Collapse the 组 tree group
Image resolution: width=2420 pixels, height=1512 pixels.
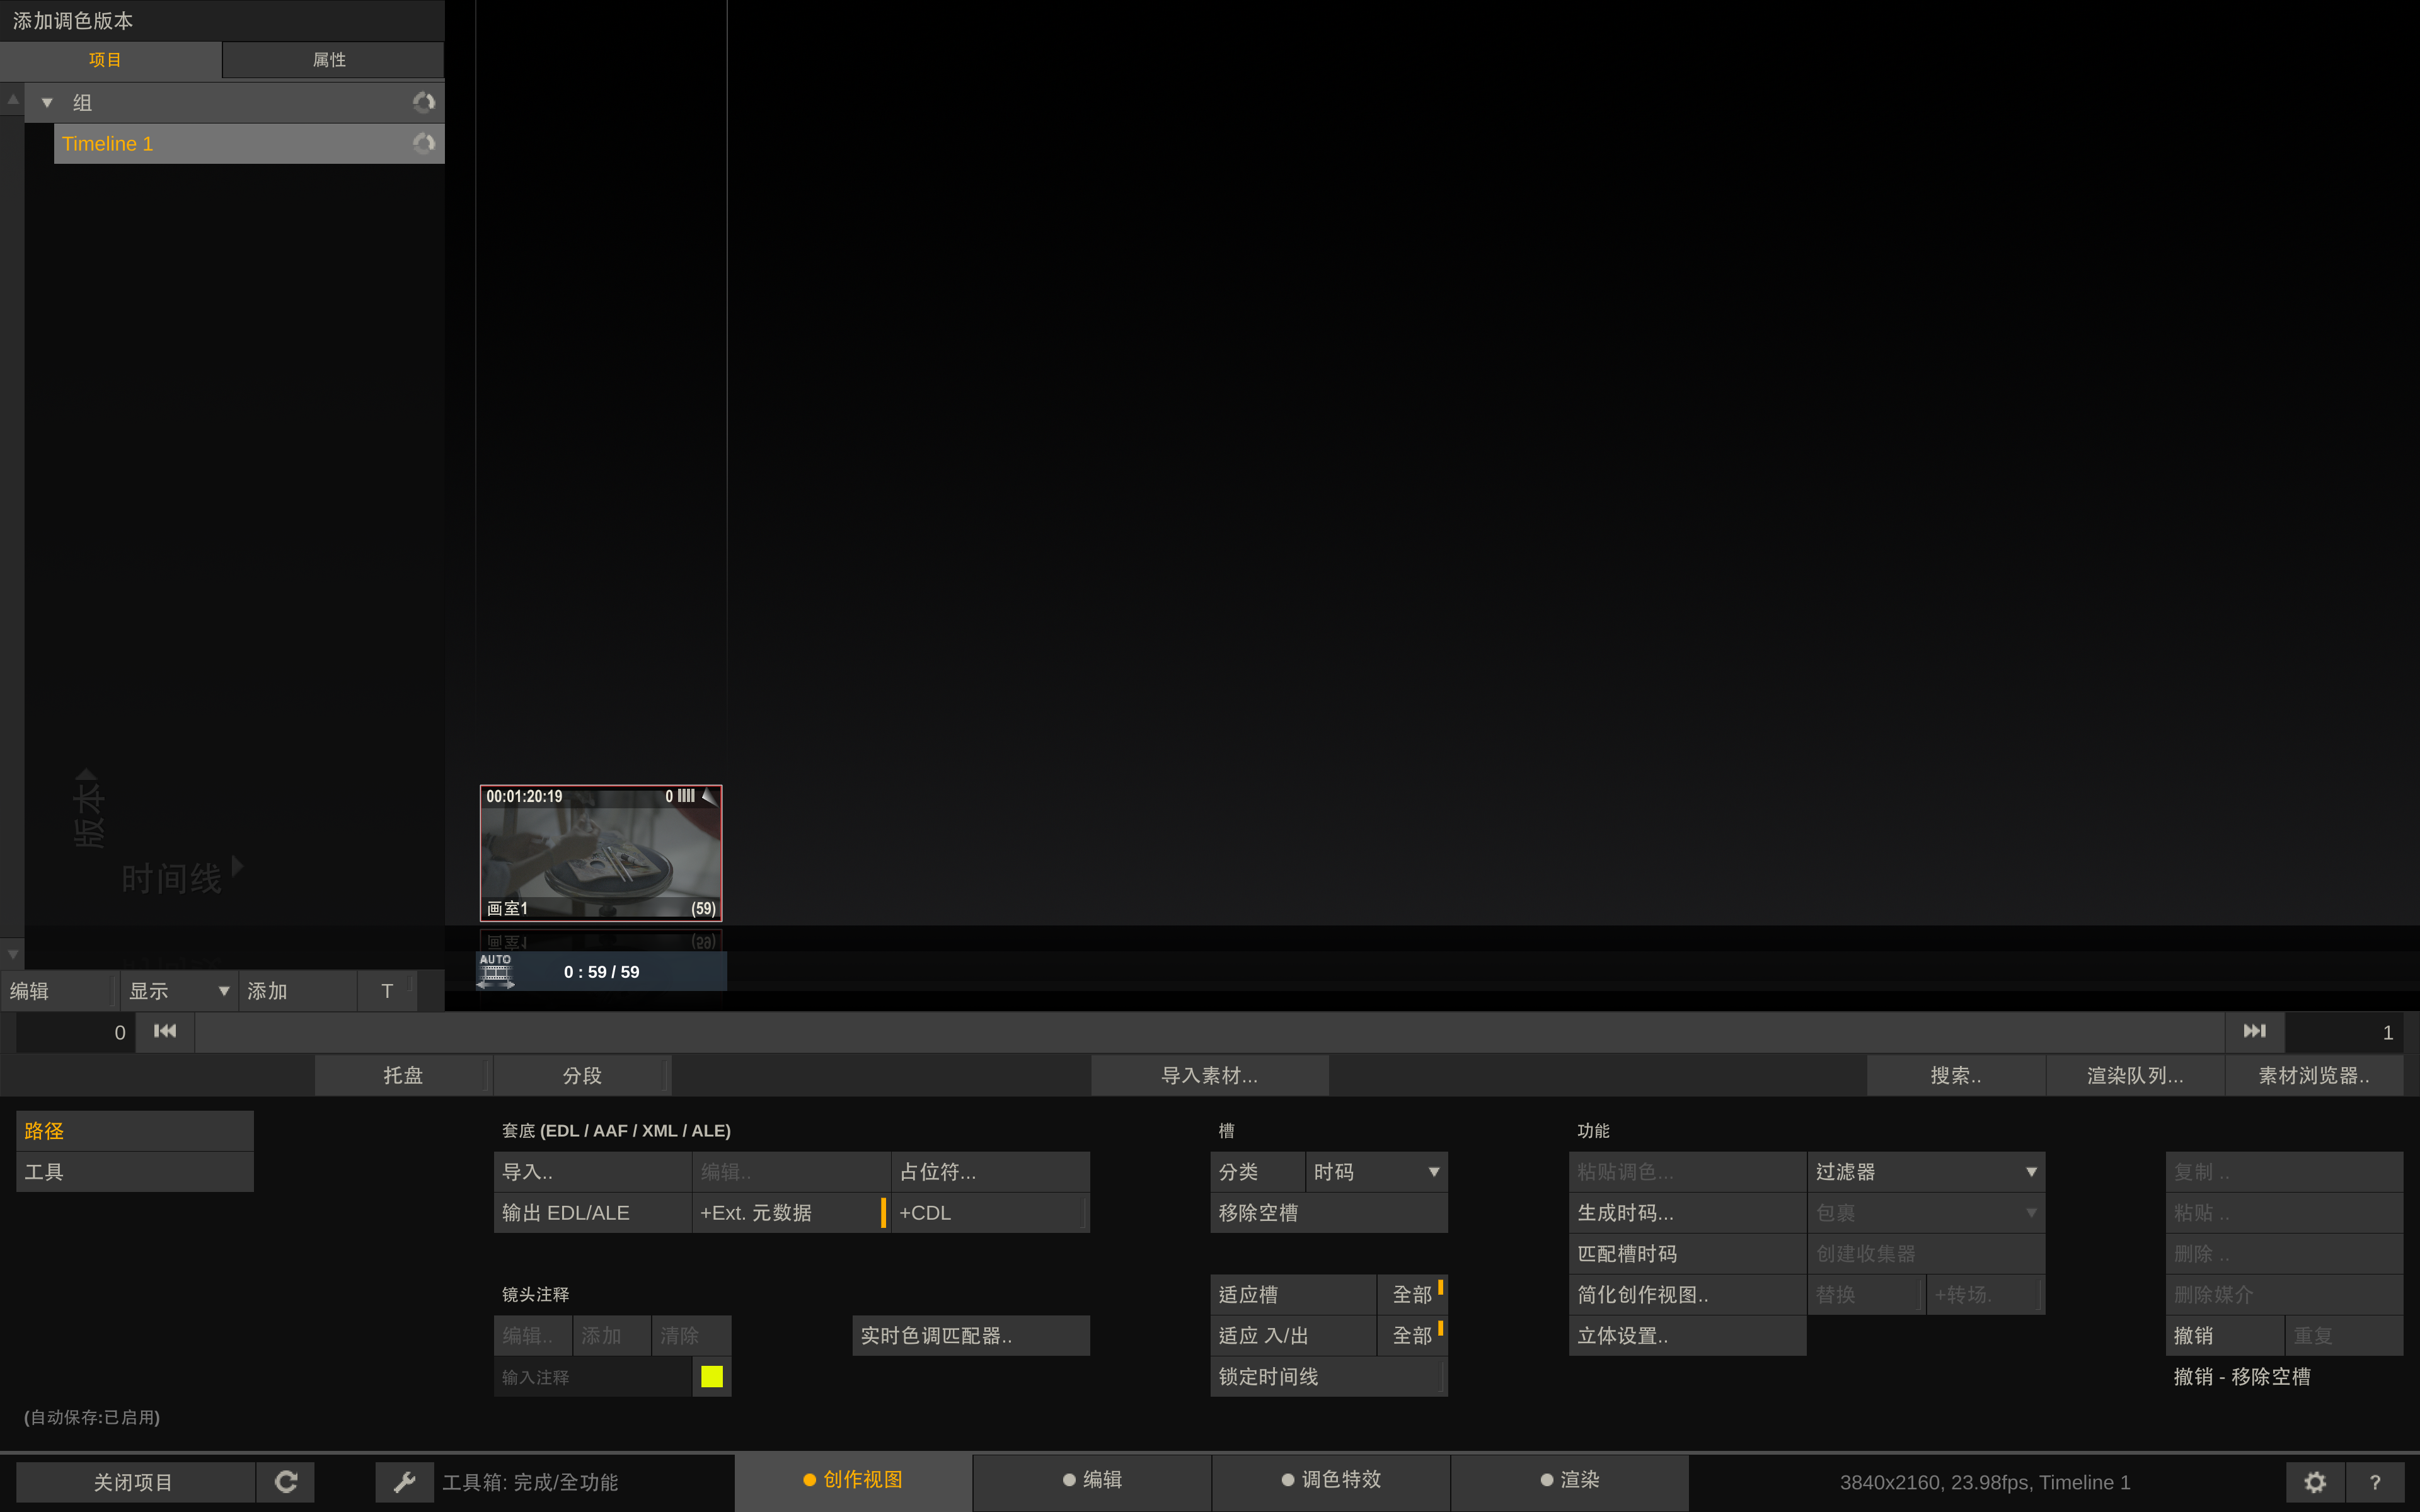pyautogui.click(x=47, y=102)
